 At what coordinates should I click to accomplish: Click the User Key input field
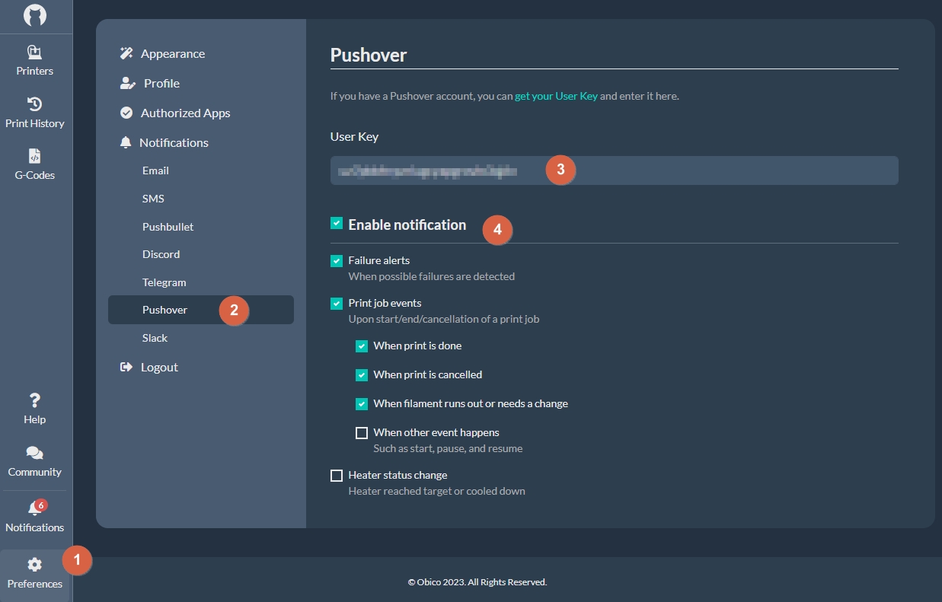click(614, 170)
